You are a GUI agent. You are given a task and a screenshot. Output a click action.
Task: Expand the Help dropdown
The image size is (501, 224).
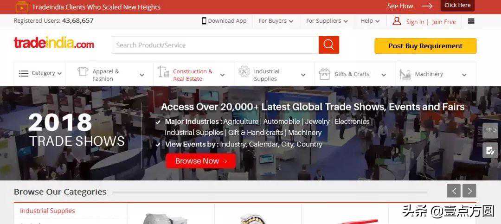(x=370, y=21)
